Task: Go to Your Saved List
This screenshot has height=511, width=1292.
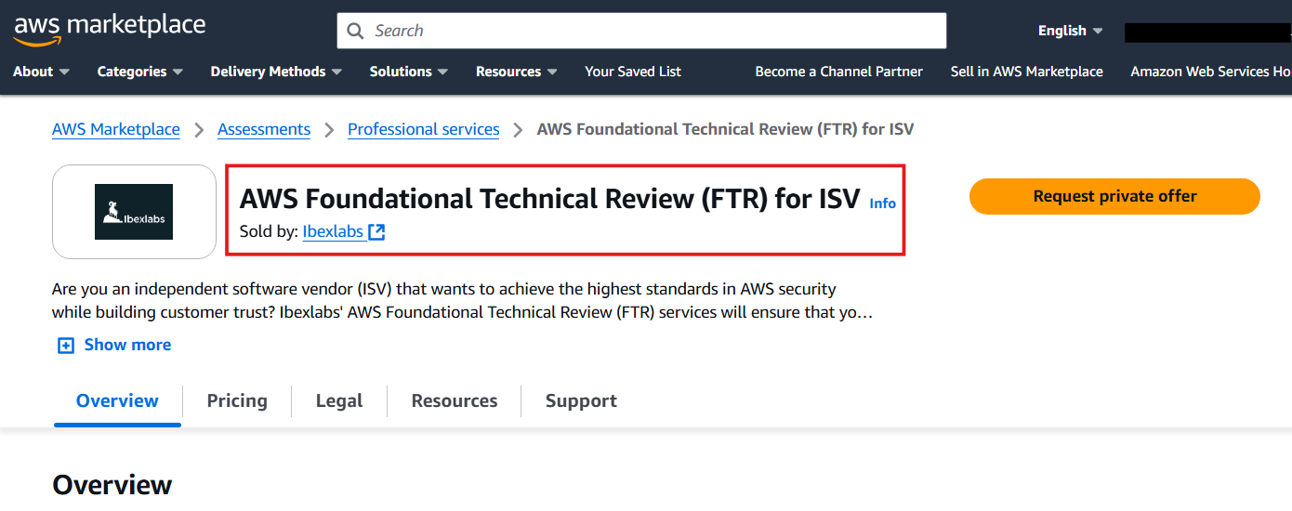Action: 632,72
